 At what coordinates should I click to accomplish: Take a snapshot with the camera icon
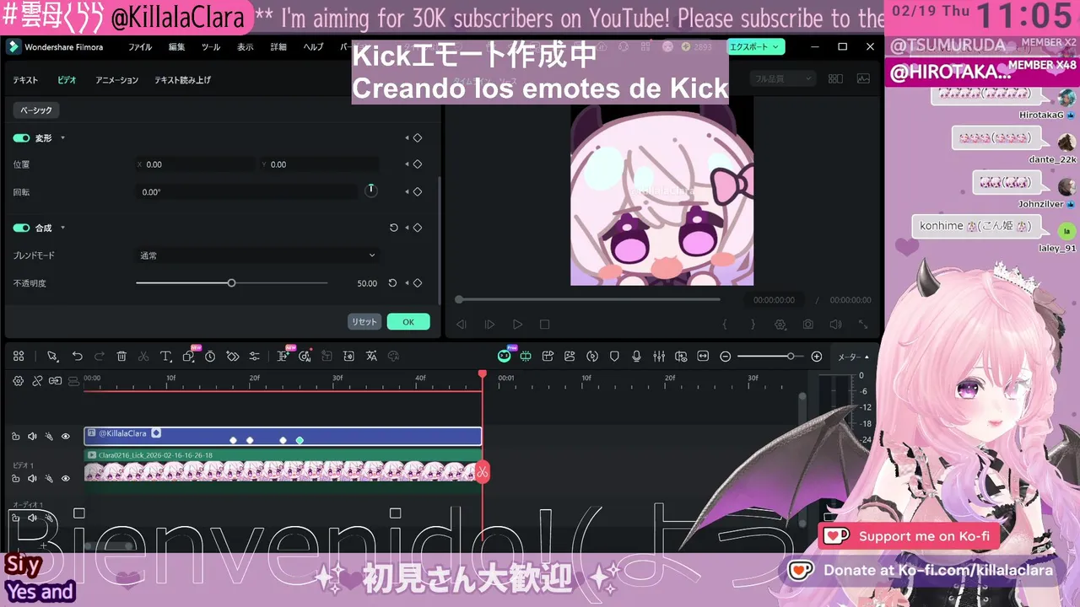807,325
